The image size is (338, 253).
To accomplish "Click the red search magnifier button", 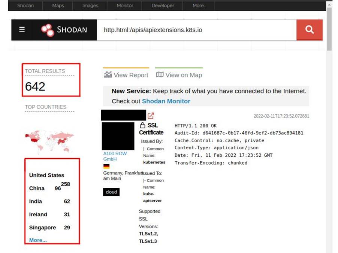I will pos(309,30).
